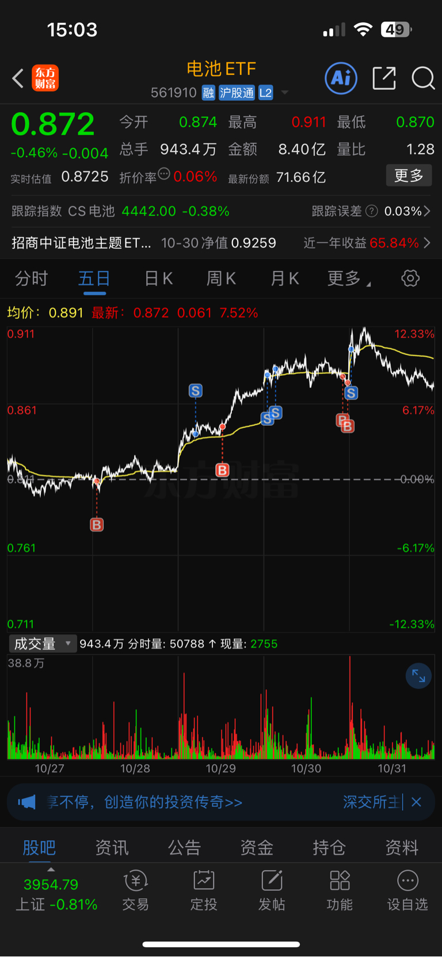Image resolution: width=442 pixels, height=957 pixels.
Task: Tap the 融 margin badge
Action: click(x=208, y=93)
